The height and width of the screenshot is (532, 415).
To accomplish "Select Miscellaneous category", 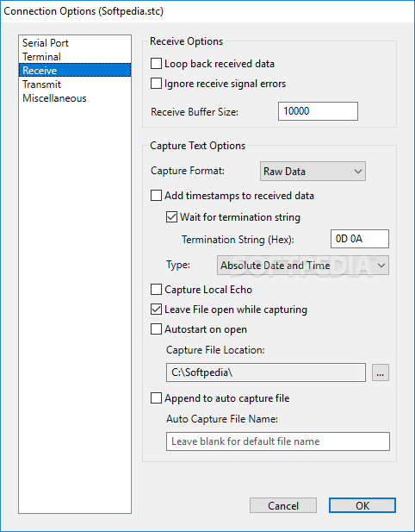I will (54, 98).
